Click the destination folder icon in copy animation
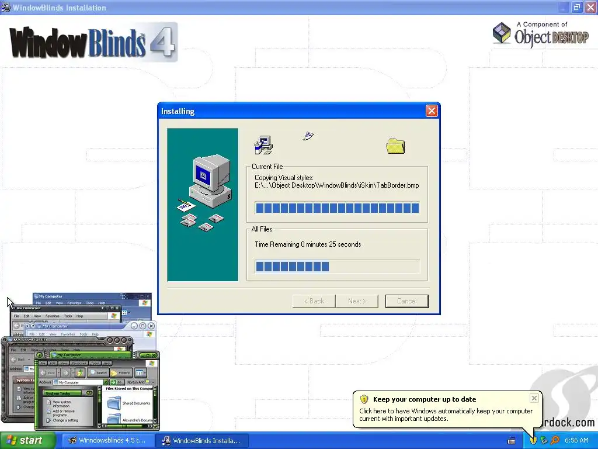Image resolution: width=598 pixels, height=449 pixels. (395, 146)
